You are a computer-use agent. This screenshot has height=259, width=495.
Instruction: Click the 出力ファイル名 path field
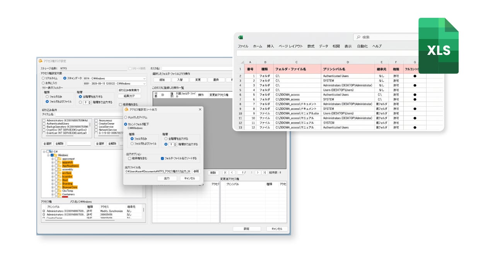(x=158, y=171)
